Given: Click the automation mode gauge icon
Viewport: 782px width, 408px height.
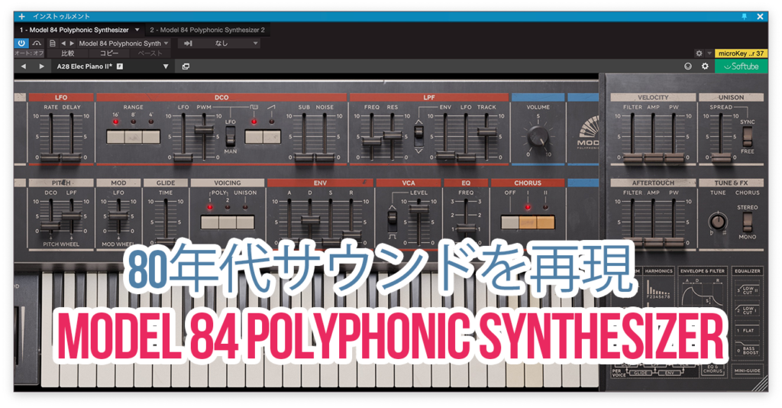Looking at the screenshot, I should click(37, 44).
